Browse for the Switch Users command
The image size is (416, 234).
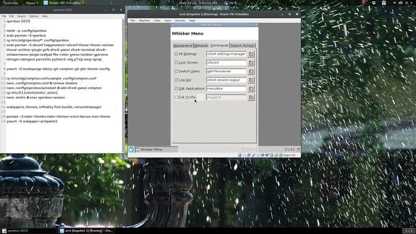coord(251,71)
